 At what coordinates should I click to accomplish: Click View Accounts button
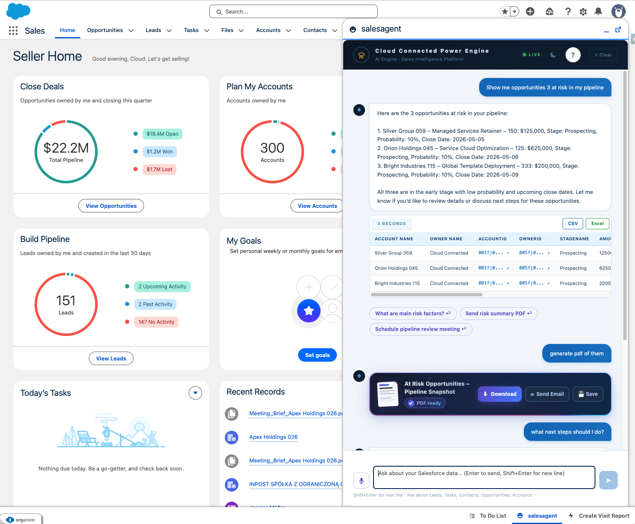click(x=317, y=206)
